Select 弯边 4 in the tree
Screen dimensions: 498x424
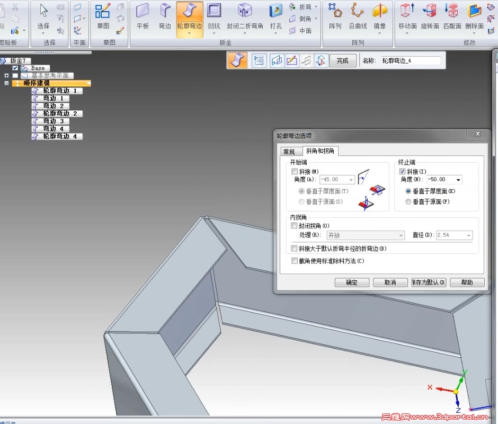pos(50,129)
